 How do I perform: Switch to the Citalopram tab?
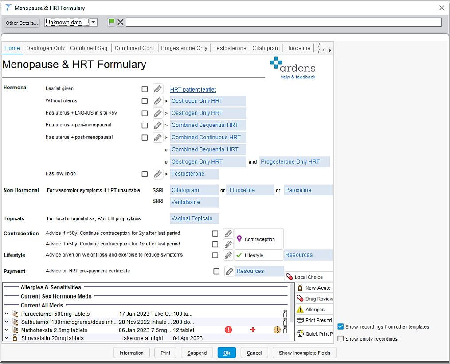coord(266,48)
